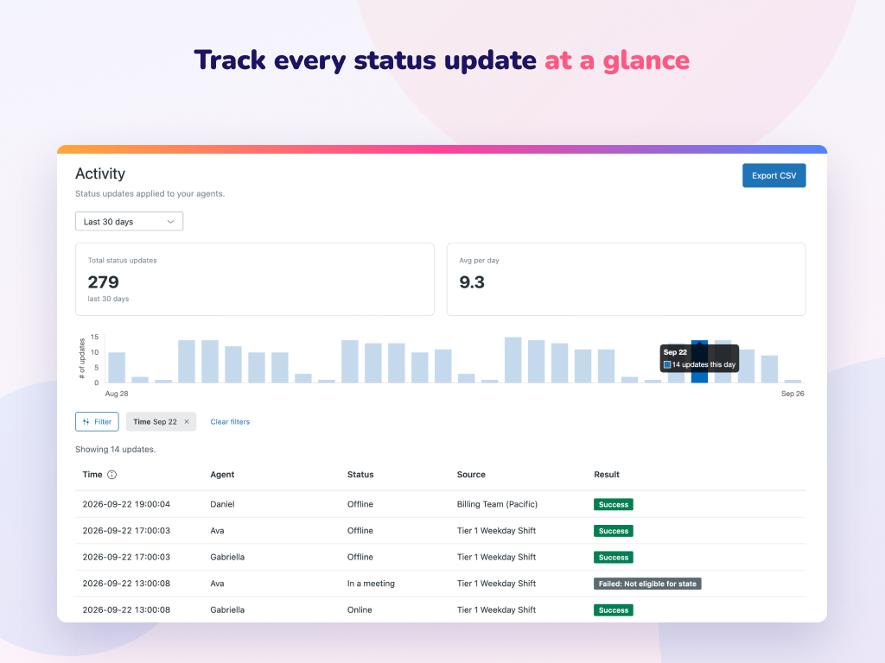The height and width of the screenshot is (663, 885).
Task: Click the Sep 26 axis label
Action: coord(793,394)
